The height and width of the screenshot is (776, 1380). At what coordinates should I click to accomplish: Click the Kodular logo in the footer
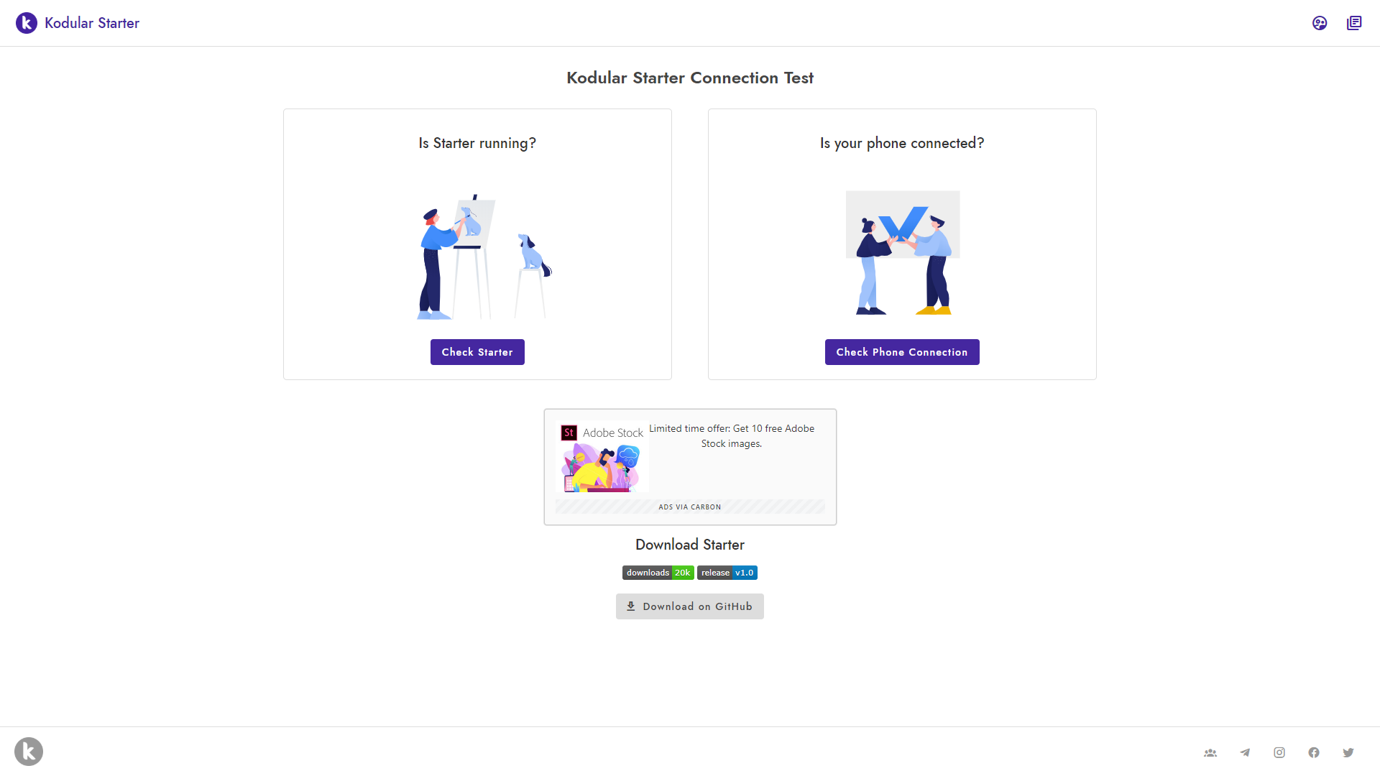coord(29,751)
